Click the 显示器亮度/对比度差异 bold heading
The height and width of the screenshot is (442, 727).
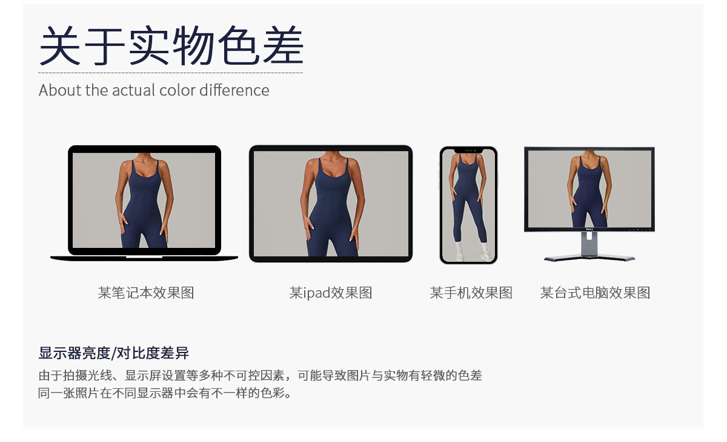(x=114, y=353)
